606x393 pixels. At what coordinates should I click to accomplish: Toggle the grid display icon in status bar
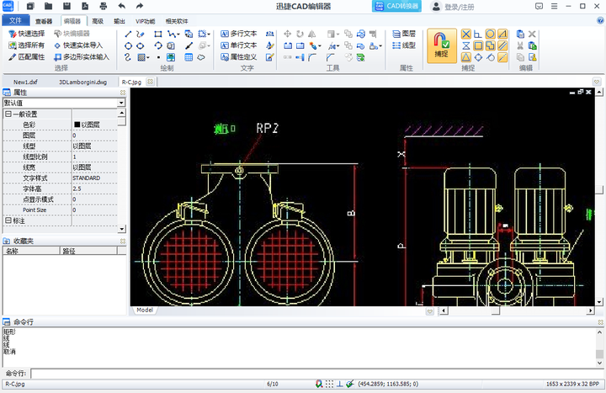pos(329,384)
